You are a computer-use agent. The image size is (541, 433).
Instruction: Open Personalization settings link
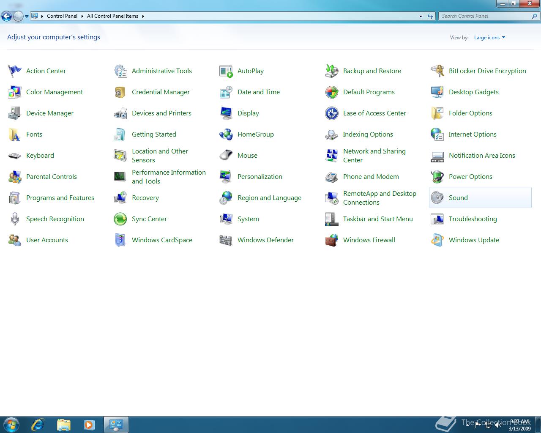(260, 177)
